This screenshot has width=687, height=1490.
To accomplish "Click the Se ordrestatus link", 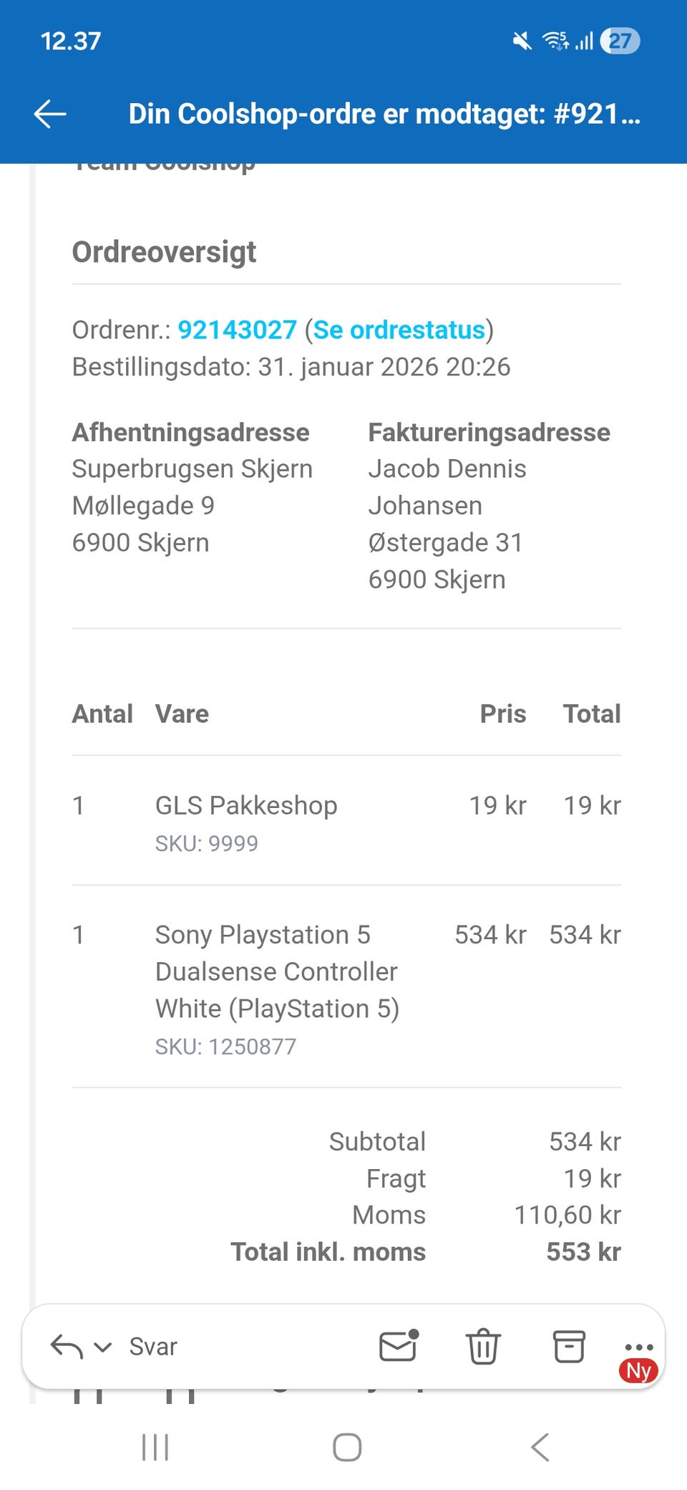I will point(399,330).
